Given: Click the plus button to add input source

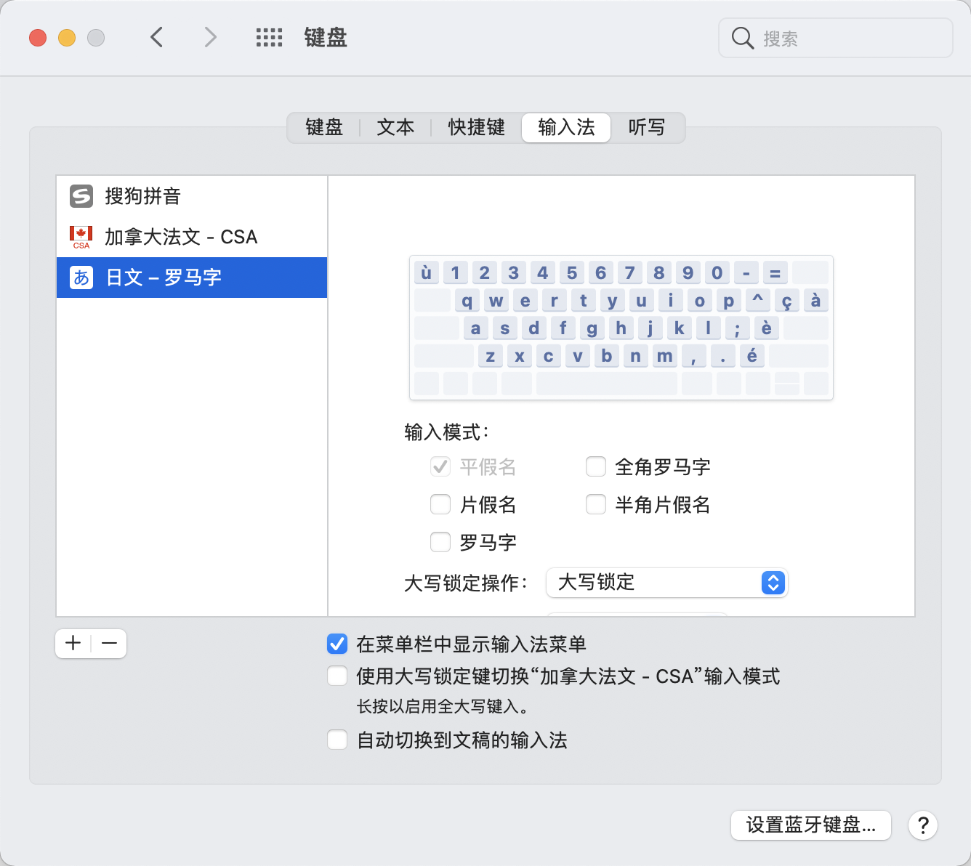Looking at the screenshot, I should click(73, 644).
